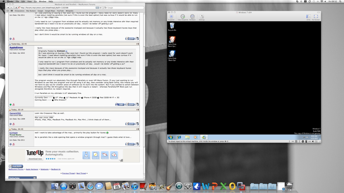344x193 pixels.
Task: Open Spotlight search in menu bar
Action: [x=340, y=1]
